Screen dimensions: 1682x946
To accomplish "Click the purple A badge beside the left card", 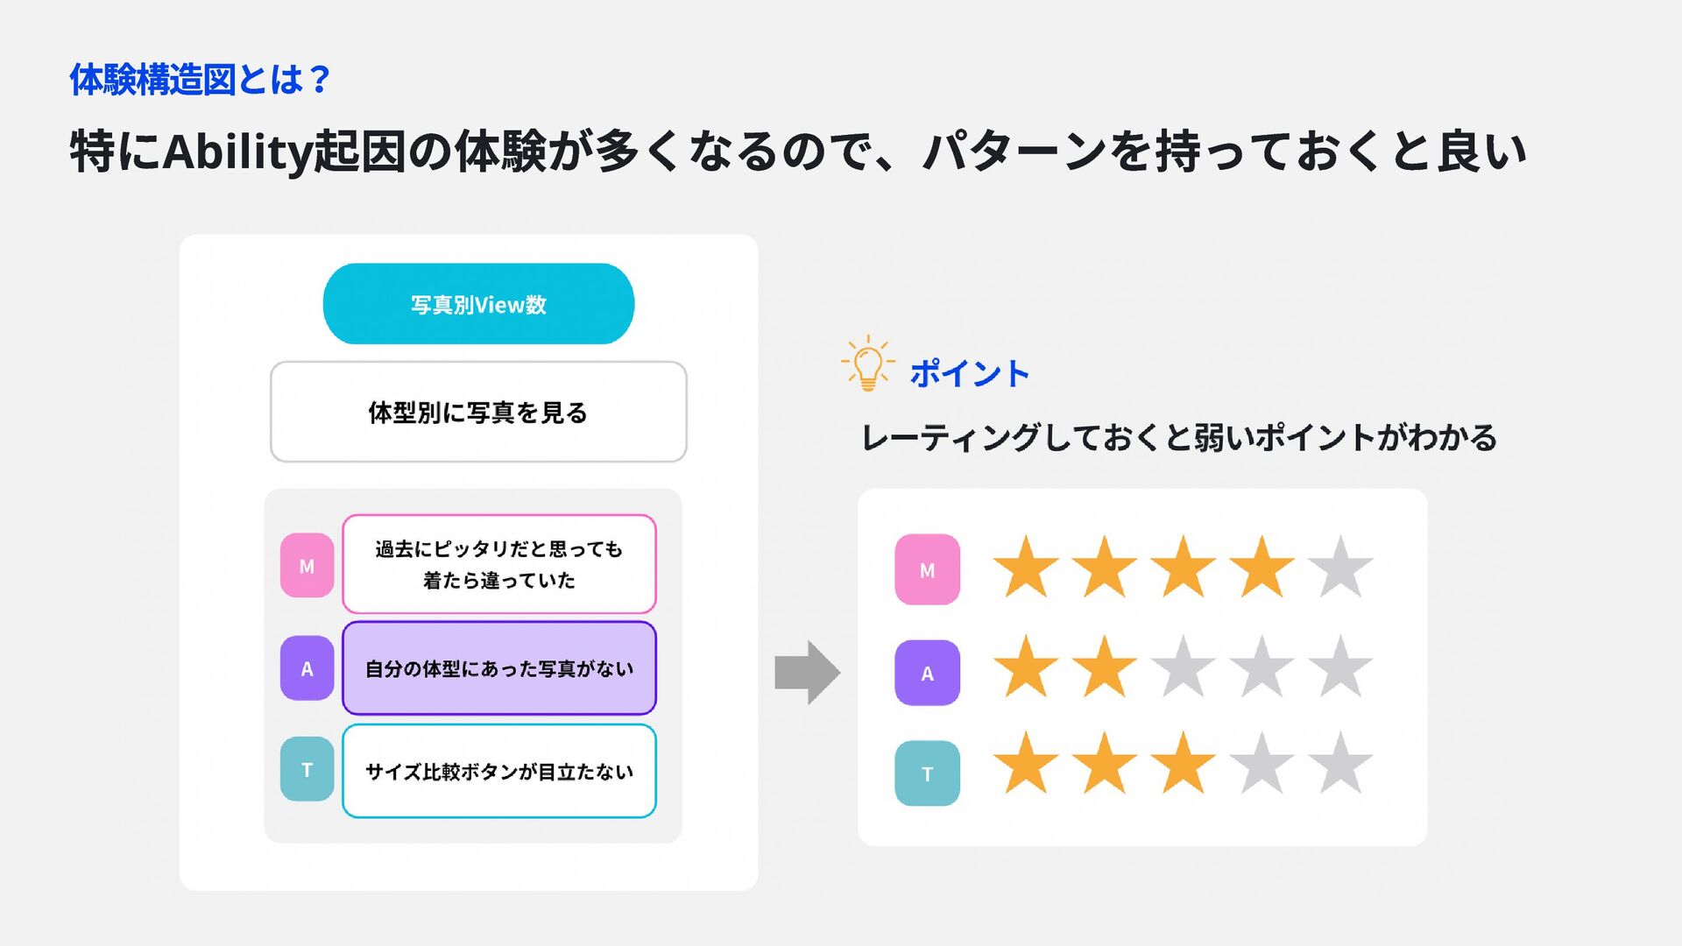I will click(x=307, y=668).
